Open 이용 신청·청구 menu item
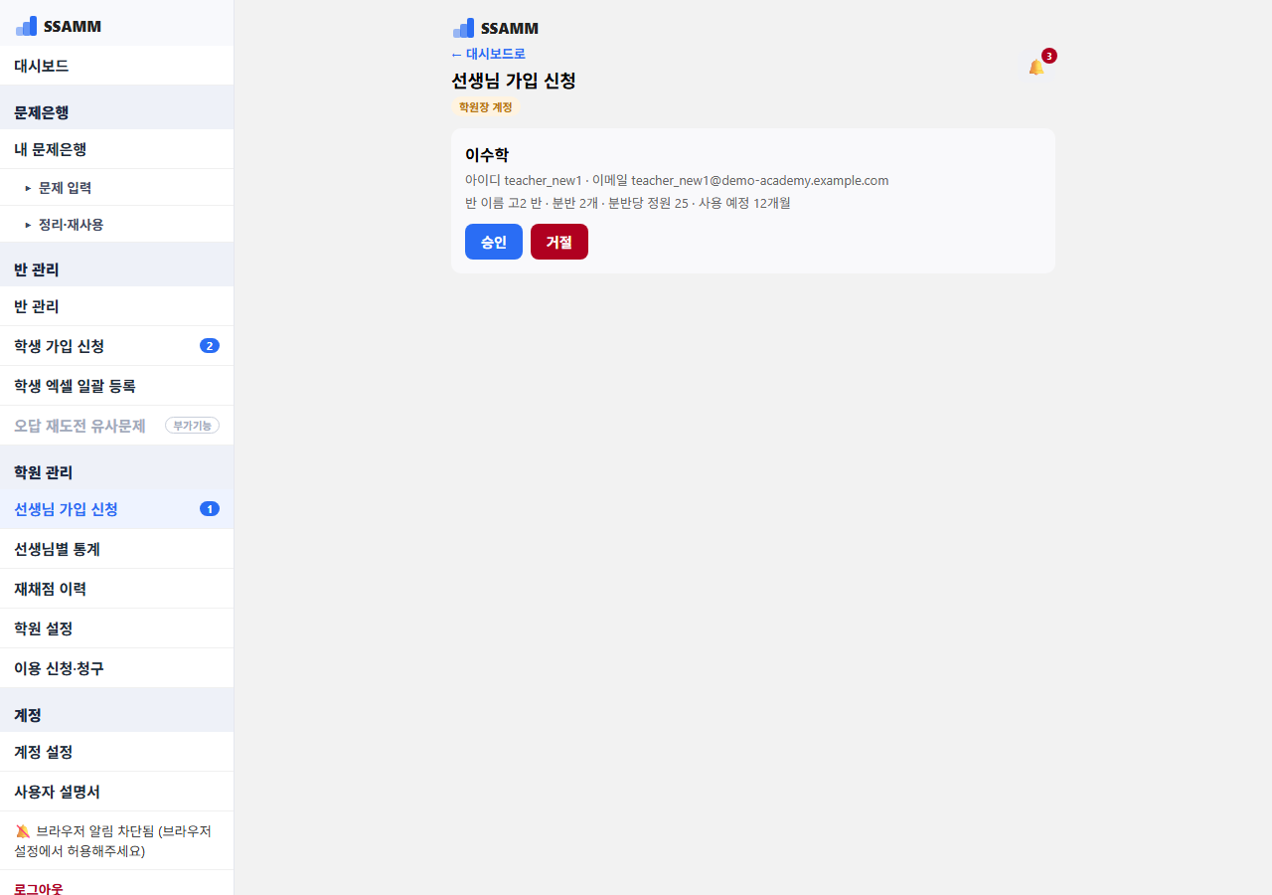 116,668
